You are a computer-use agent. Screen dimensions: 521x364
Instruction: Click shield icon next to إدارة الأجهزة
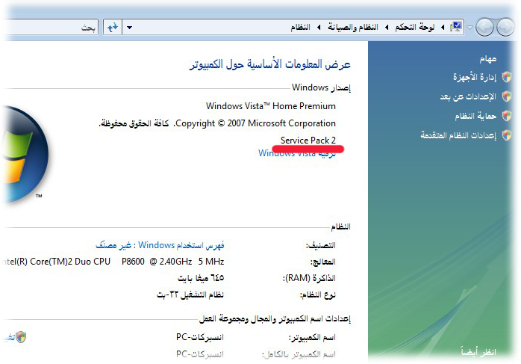pos(507,77)
